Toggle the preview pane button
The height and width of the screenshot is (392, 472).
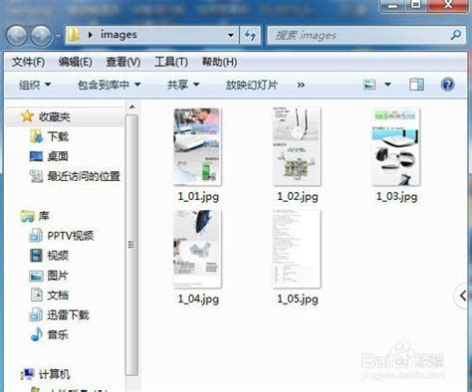pyautogui.click(x=416, y=85)
